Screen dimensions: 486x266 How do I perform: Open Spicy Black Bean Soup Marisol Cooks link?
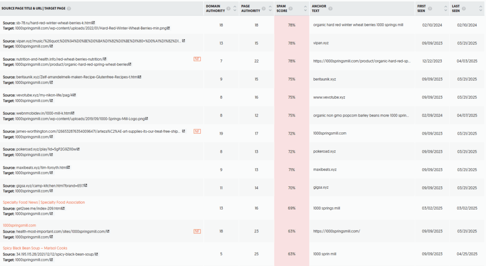35,248
